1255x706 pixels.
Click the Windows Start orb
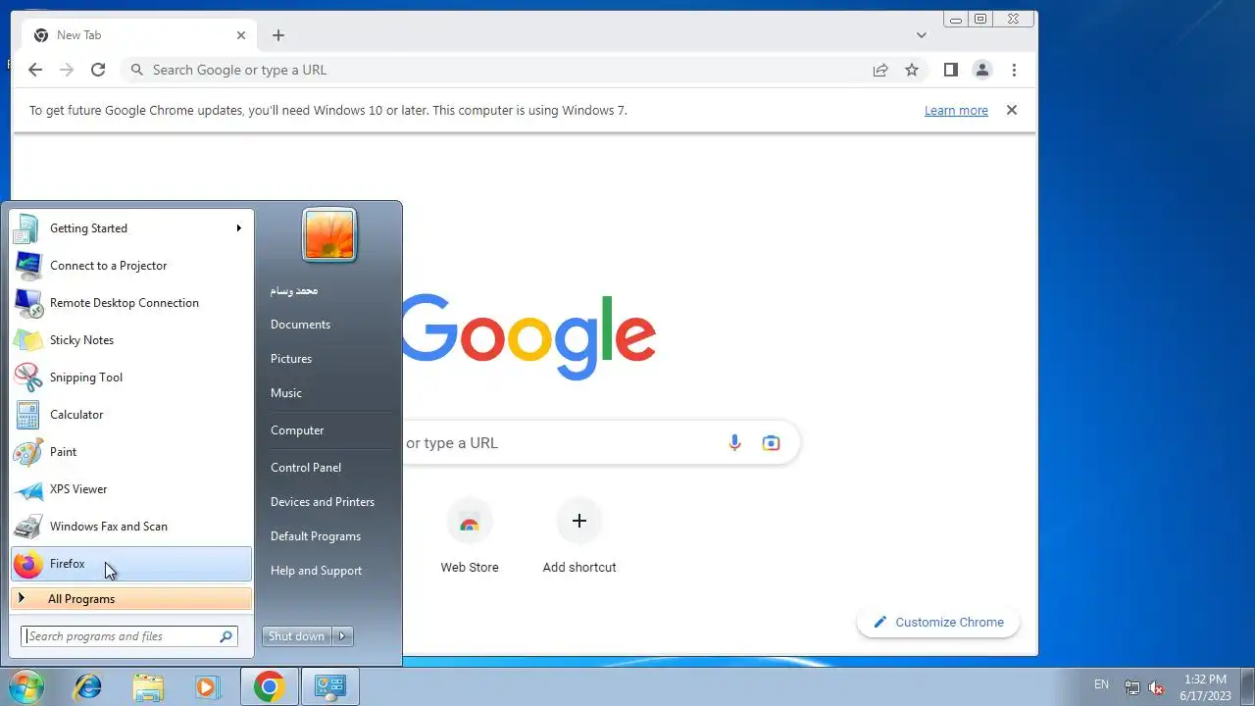click(x=25, y=686)
